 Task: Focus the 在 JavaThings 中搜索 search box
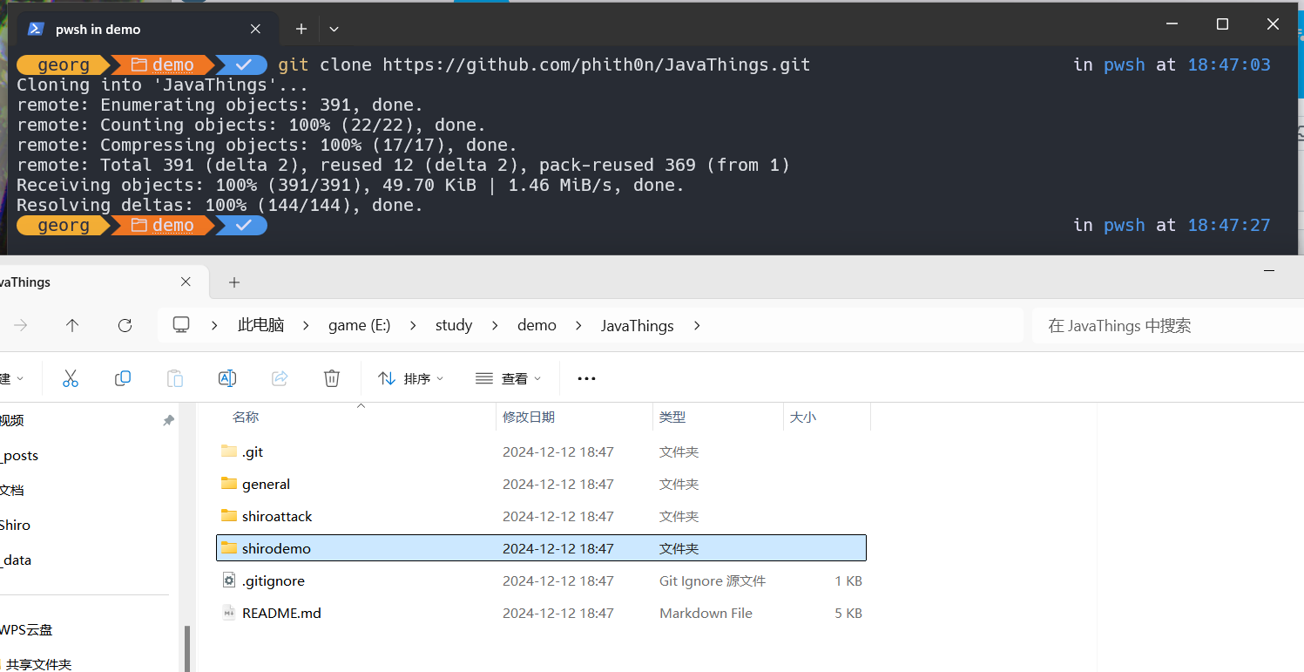click(x=1167, y=325)
